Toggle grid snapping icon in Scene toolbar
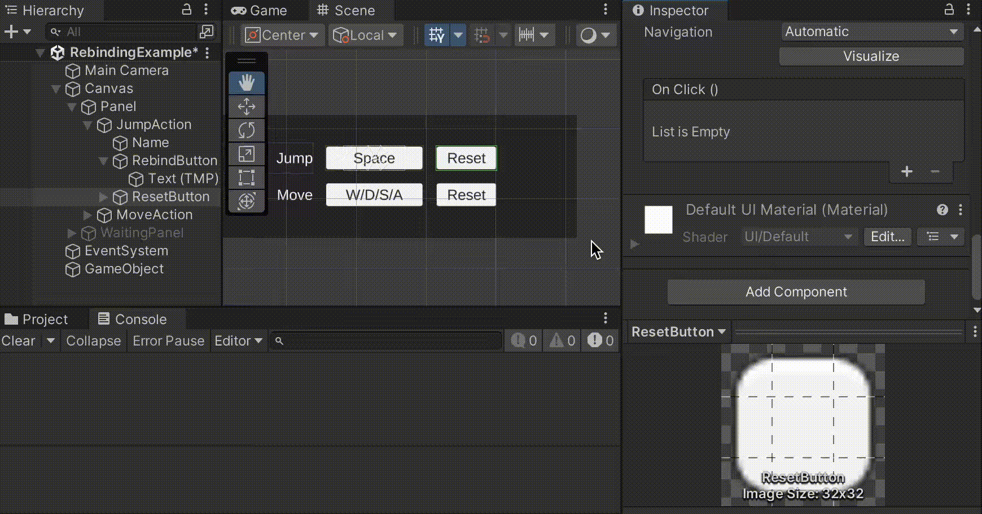Image resolution: width=982 pixels, height=514 pixels. click(482, 35)
